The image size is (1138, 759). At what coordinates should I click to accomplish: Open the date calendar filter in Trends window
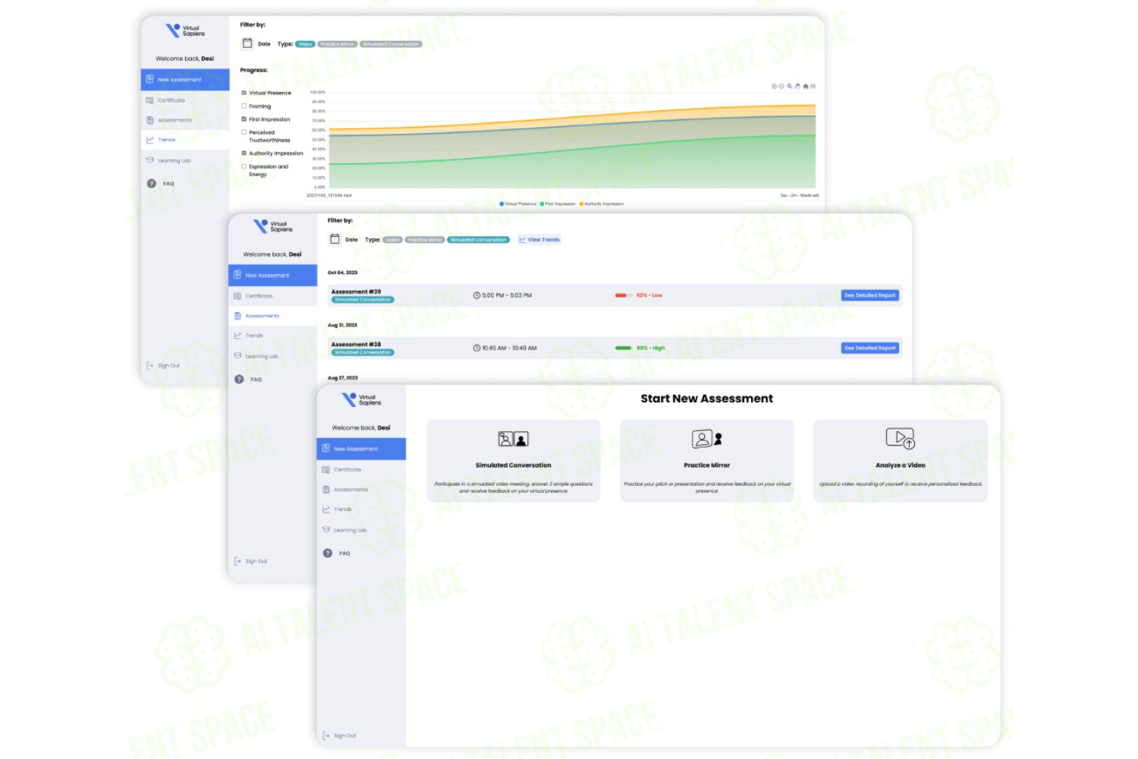click(247, 43)
